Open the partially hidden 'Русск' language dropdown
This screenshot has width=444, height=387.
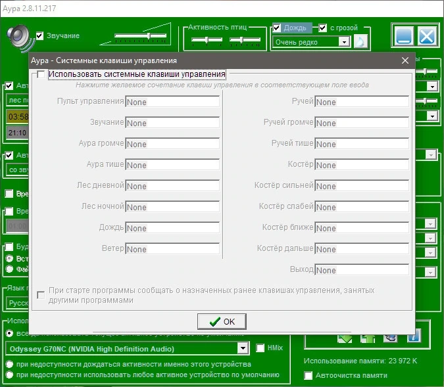(x=18, y=303)
